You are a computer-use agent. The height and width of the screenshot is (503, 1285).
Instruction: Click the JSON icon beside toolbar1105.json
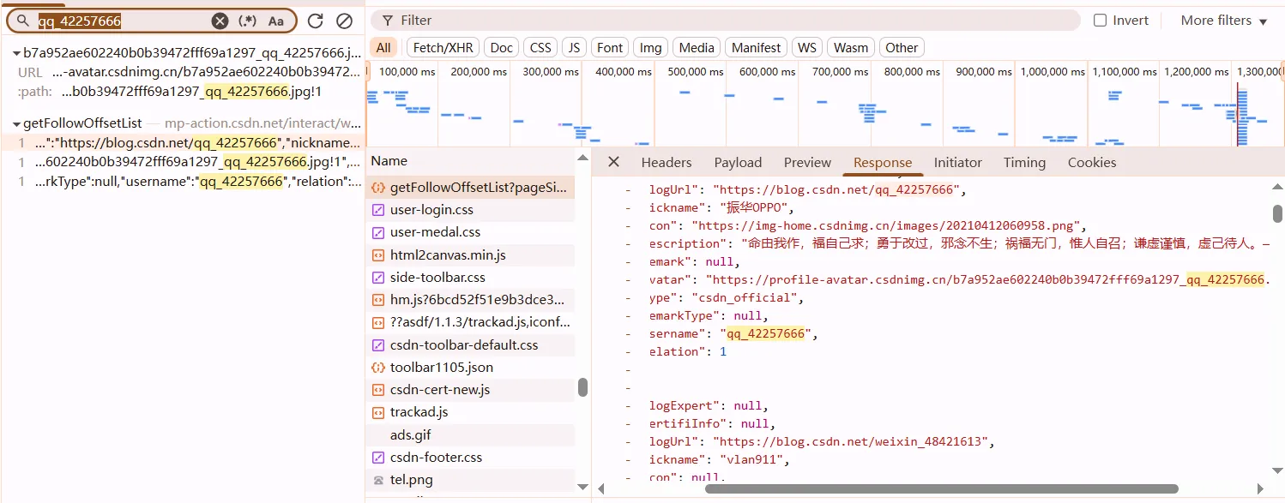pyautogui.click(x=378, y=368)
